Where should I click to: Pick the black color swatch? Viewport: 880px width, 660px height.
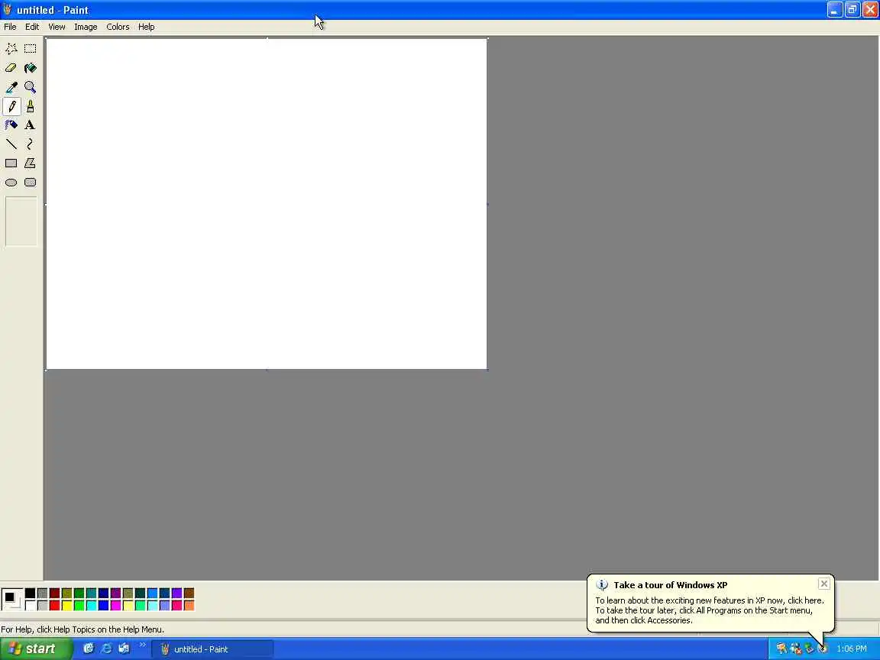[x=31, y=594]
